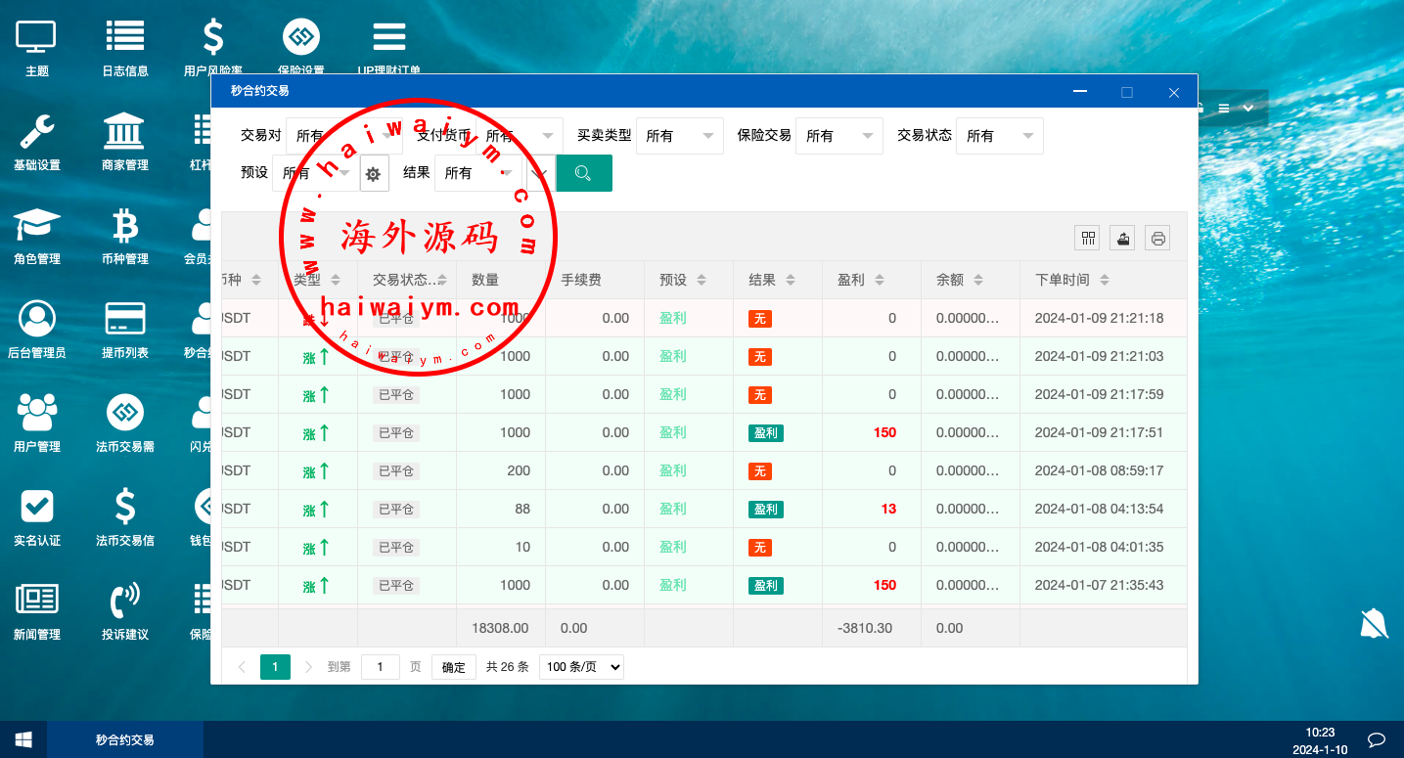Open 实名认证 checkmark icon
This screenshot has height=758, width=1404.
click(37, 507)
